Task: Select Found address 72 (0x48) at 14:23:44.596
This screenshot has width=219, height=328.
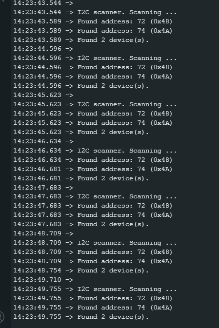Action: [93, 67]
